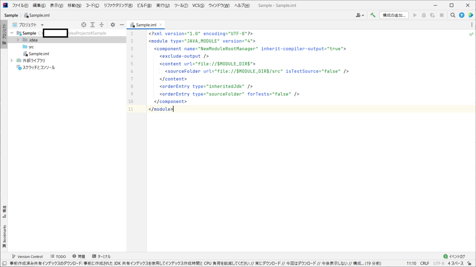Toggle the Bookmarks side tool window

[4, 236]
